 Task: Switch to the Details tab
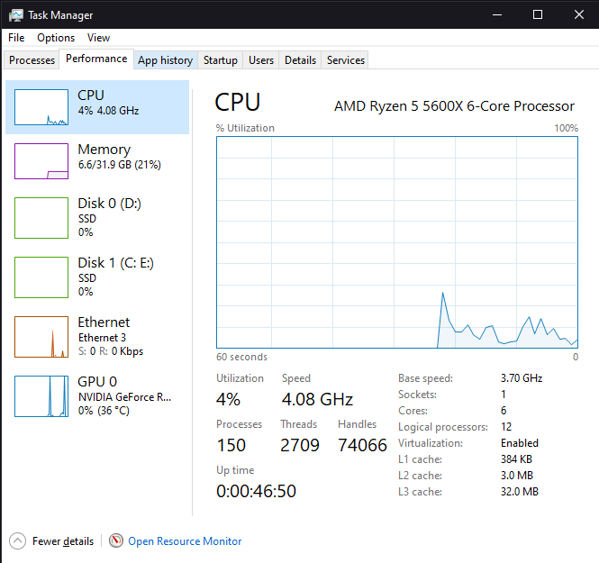[x=300, y=60]
